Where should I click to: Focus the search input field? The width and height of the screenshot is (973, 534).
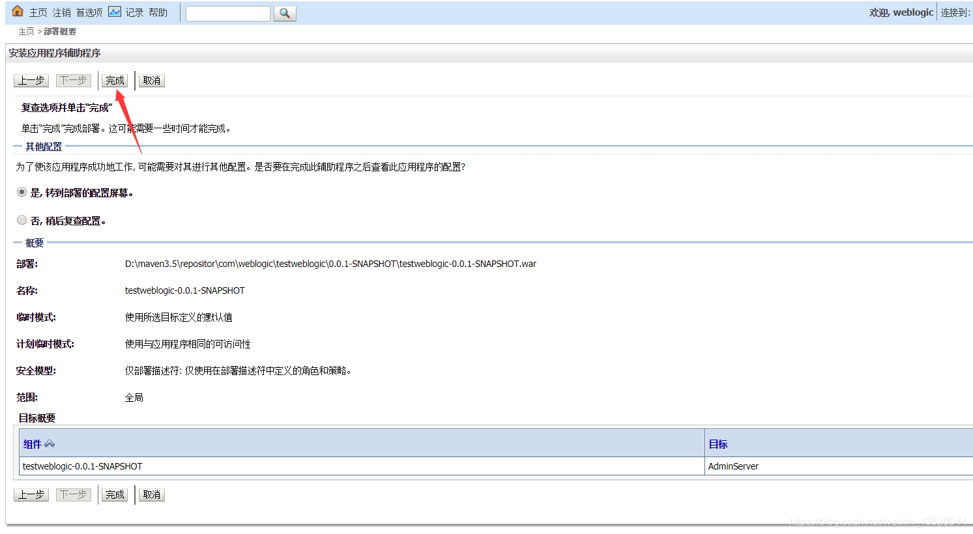pyautogui.click(x=228, y=13)
